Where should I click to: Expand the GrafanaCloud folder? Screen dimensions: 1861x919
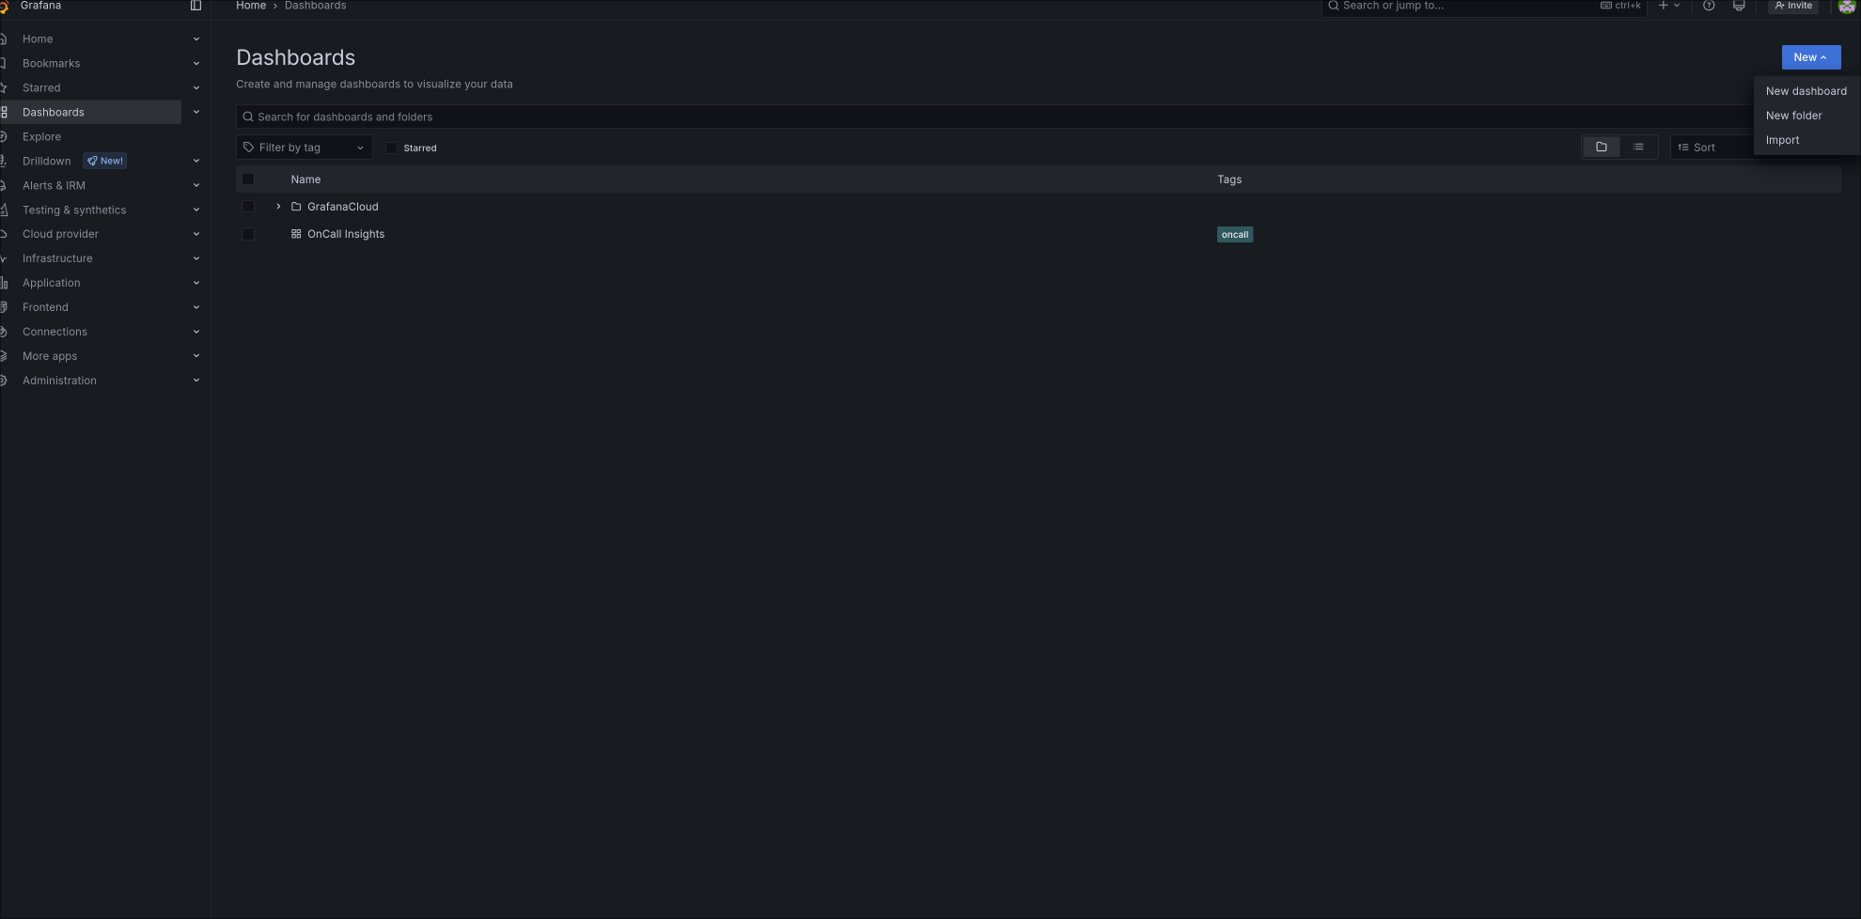click(x=278, y=206)
